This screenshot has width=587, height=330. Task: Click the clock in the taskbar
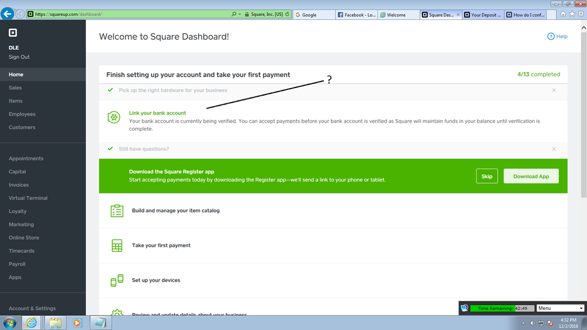[x=569, y=323]
